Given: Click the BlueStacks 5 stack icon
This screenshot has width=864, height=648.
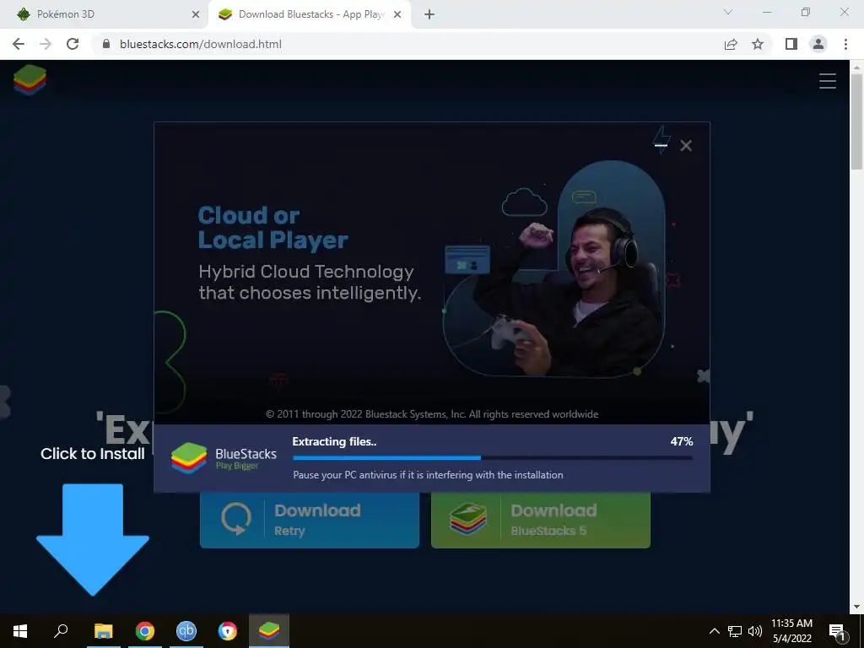Looking at the screenshot, I should (467, 519).
